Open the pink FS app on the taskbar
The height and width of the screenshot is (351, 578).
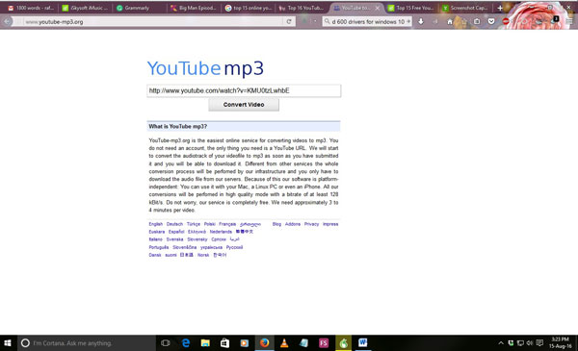324,343
